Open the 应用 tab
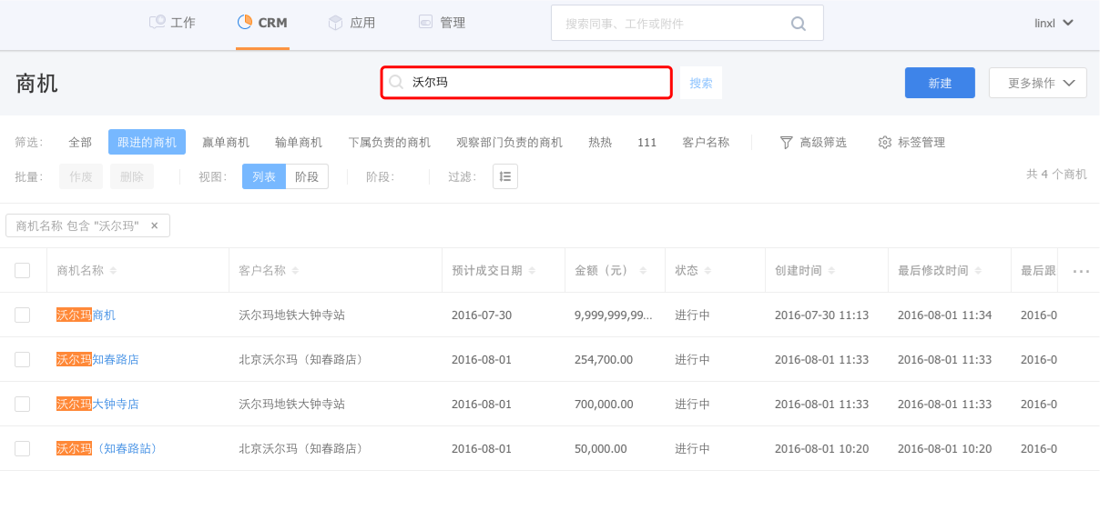 (351, 23)
